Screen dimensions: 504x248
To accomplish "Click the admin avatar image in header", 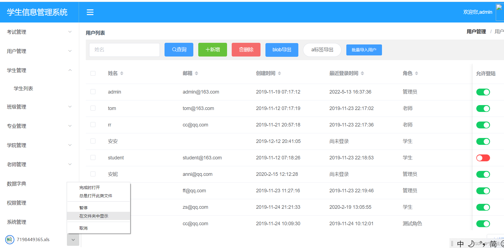I will coord(500,12).
